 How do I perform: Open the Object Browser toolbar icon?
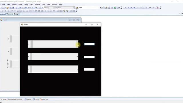[x=109, y=8]
